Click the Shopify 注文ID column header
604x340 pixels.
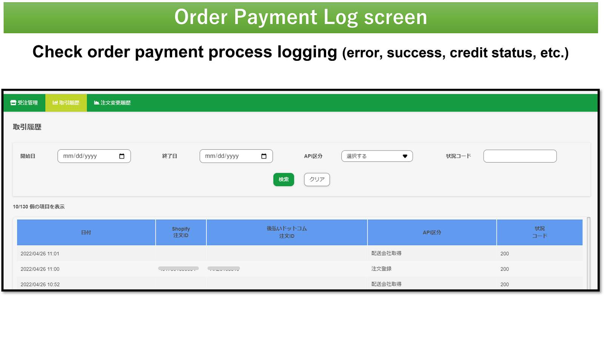click(x=181, y=232)
